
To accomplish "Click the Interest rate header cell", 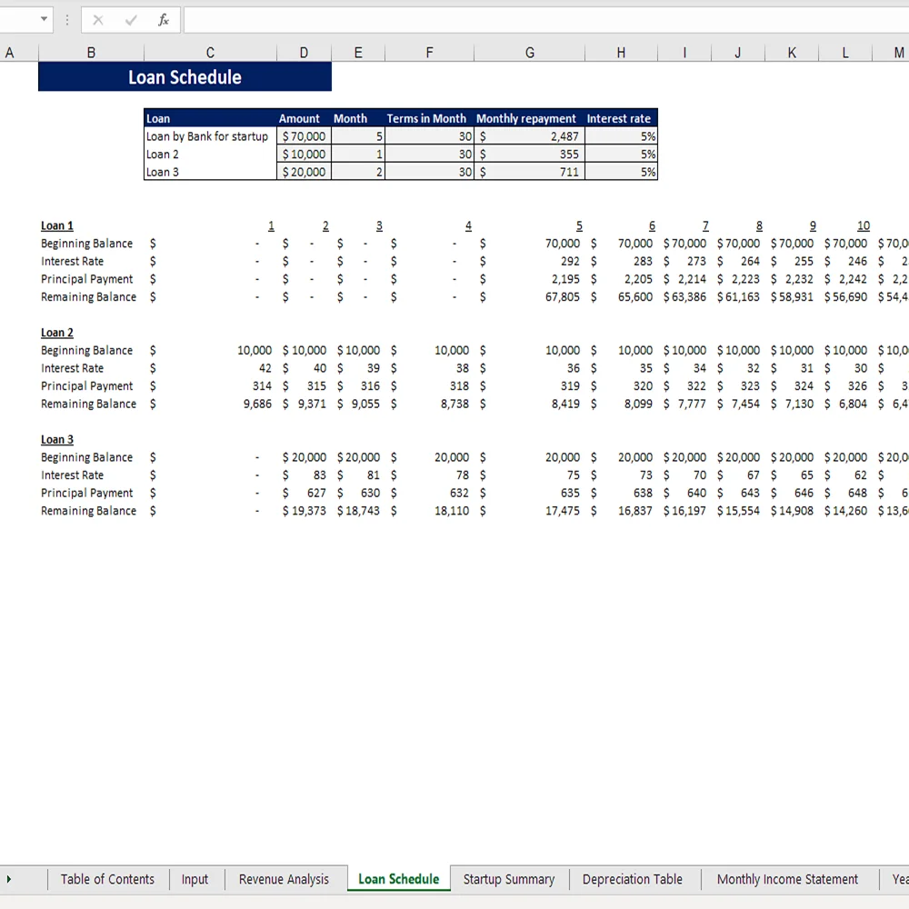I will [x=619, y=118].
